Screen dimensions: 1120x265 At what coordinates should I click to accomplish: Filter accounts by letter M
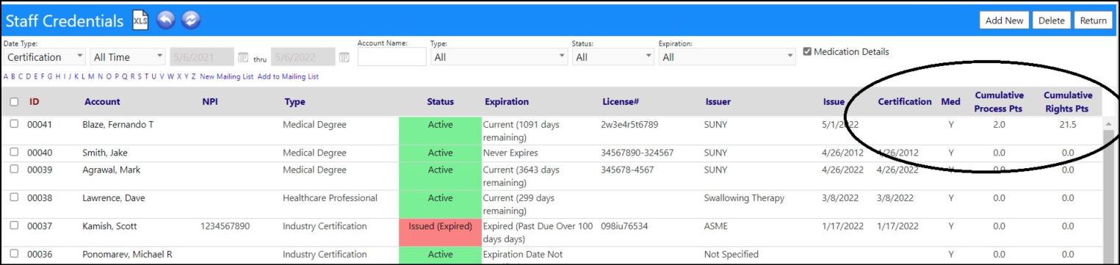92,76
